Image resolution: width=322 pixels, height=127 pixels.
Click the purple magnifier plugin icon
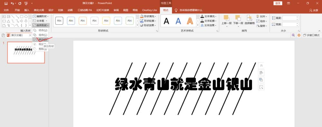coord(293,35)
